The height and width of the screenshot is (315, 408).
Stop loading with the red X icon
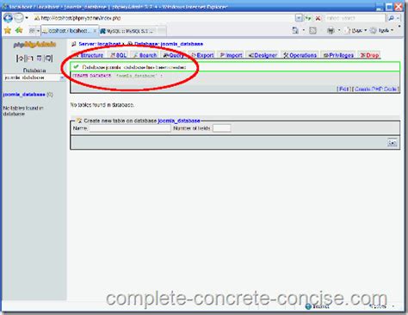point(318,18)
